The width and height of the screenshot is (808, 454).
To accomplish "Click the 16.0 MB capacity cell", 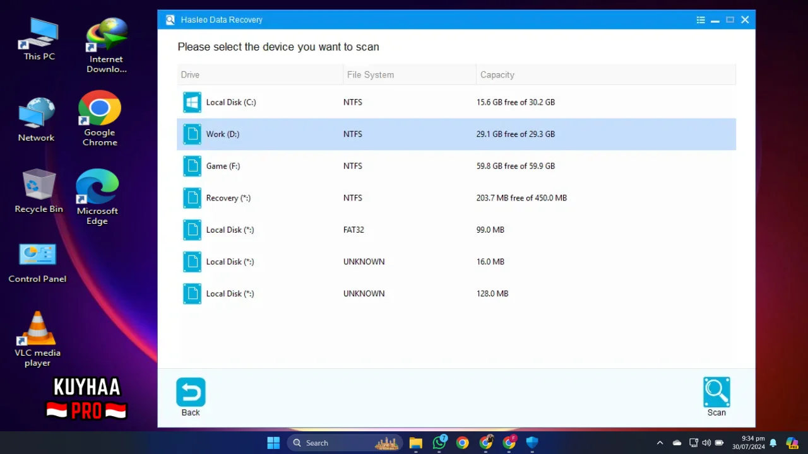I will coord(490,262).
